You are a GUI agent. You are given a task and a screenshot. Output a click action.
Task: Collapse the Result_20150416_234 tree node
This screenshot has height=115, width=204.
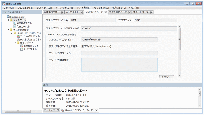12,33
